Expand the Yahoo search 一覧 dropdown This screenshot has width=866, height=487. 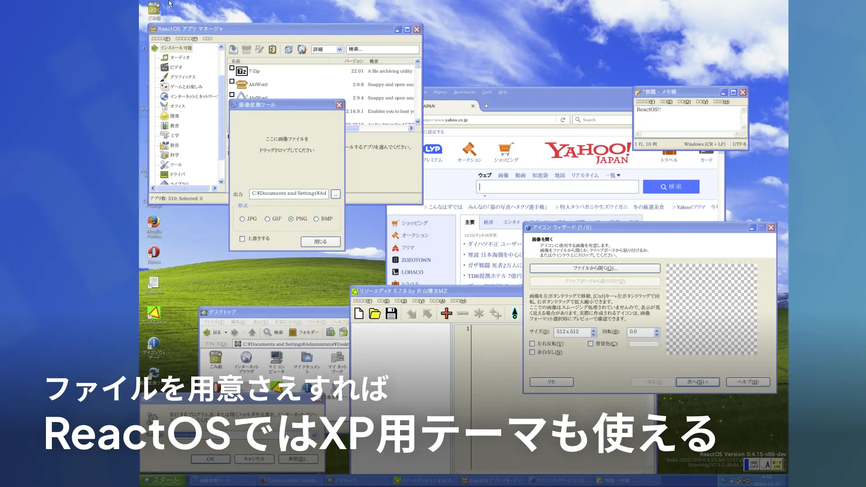click(x=613, y=175)
